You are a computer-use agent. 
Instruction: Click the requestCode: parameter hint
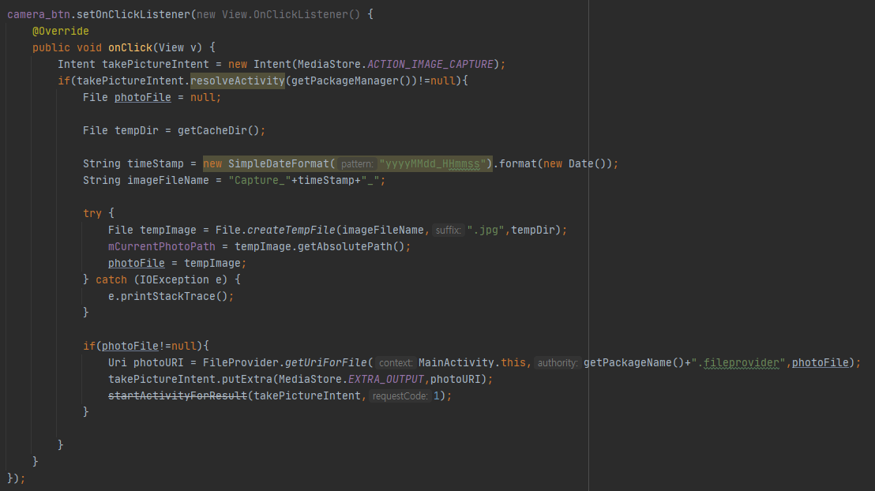400,395
